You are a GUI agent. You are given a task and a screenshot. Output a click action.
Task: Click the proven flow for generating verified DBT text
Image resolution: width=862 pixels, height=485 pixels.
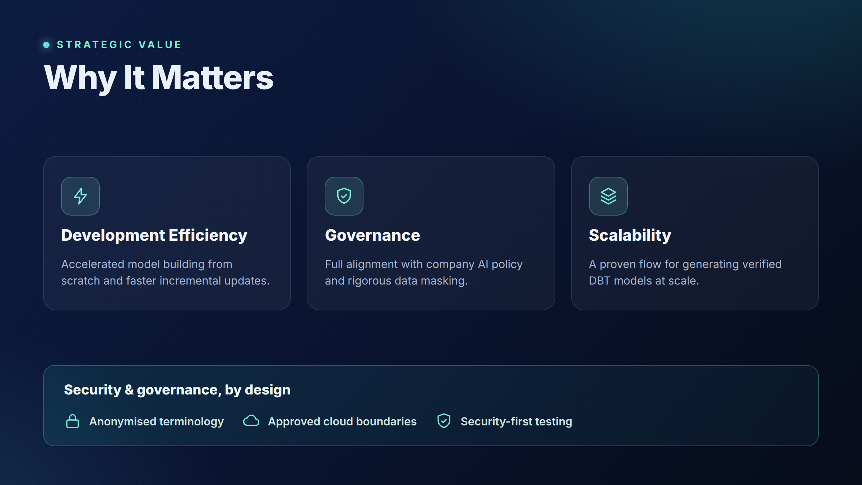pyautogui.click(x=685, y=272)
